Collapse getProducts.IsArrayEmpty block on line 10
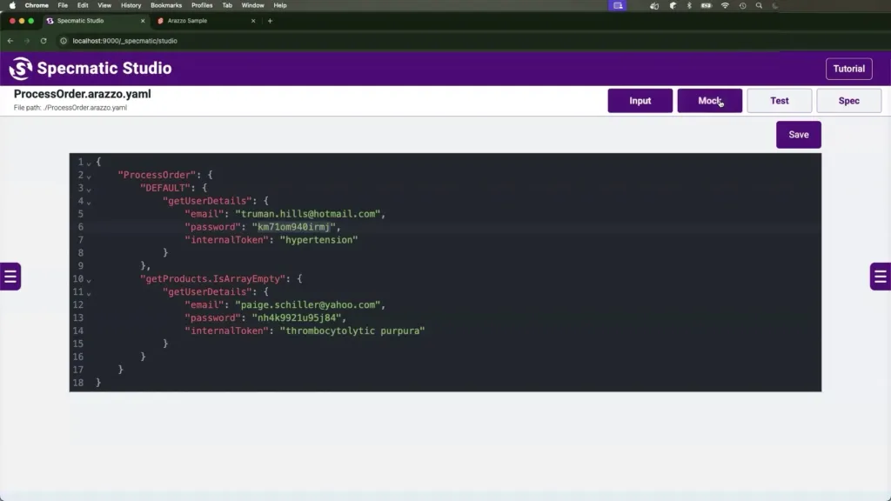Image resolution: width=891 pixels, height=501 pixels. click(x=89, y=279)
